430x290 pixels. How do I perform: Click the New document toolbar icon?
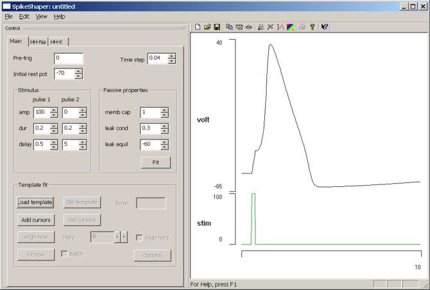[x=198, y=28]
